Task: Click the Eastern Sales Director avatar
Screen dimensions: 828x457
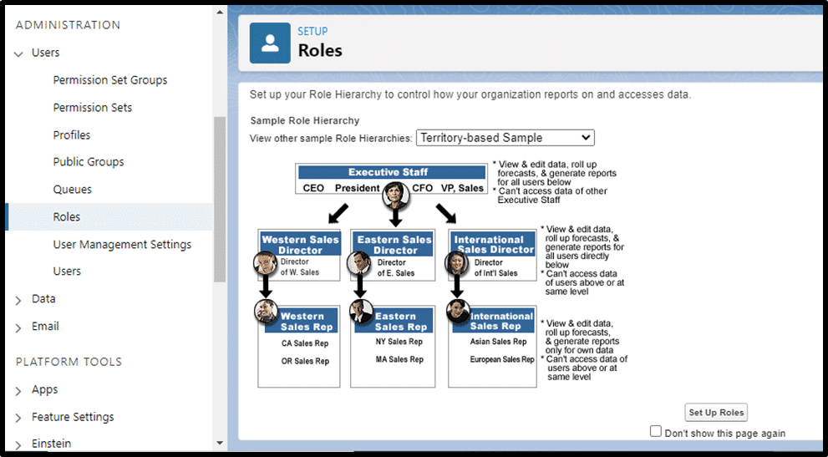Action: (x=359, y=264)
